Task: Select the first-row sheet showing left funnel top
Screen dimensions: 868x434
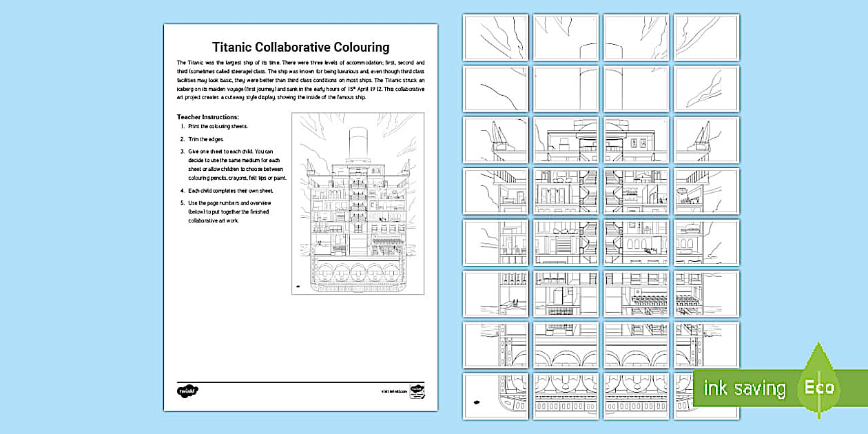Action: 566,37
